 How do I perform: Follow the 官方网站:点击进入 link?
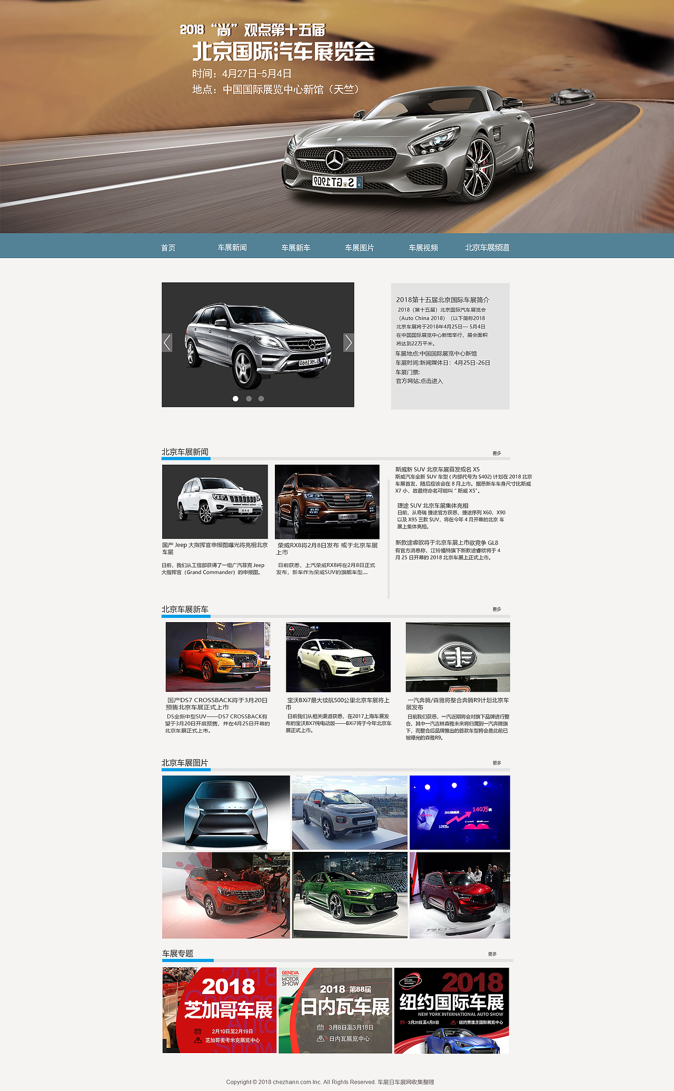point(420,381)
